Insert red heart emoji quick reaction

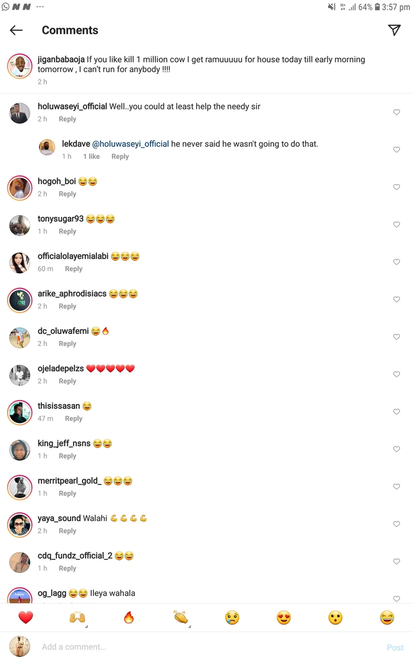click(x=26, y=617)
